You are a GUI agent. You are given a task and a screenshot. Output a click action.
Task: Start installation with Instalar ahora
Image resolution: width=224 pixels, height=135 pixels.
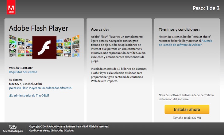187,109
